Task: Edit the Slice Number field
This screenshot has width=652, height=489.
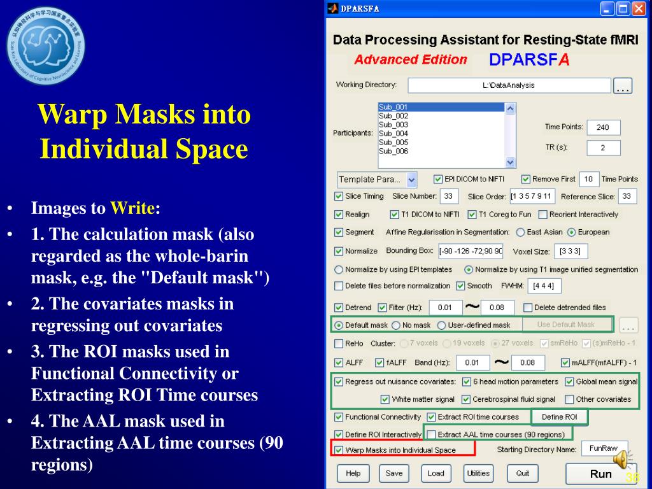Action: click(x=449, y=196)
